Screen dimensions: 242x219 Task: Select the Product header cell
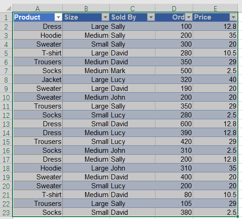[38, 17]
